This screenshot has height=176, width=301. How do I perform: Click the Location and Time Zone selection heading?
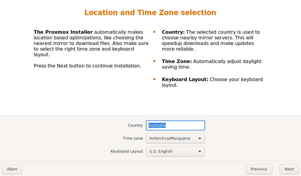(150, 12)
